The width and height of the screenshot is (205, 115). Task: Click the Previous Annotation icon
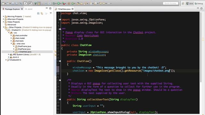coord(95,4)
